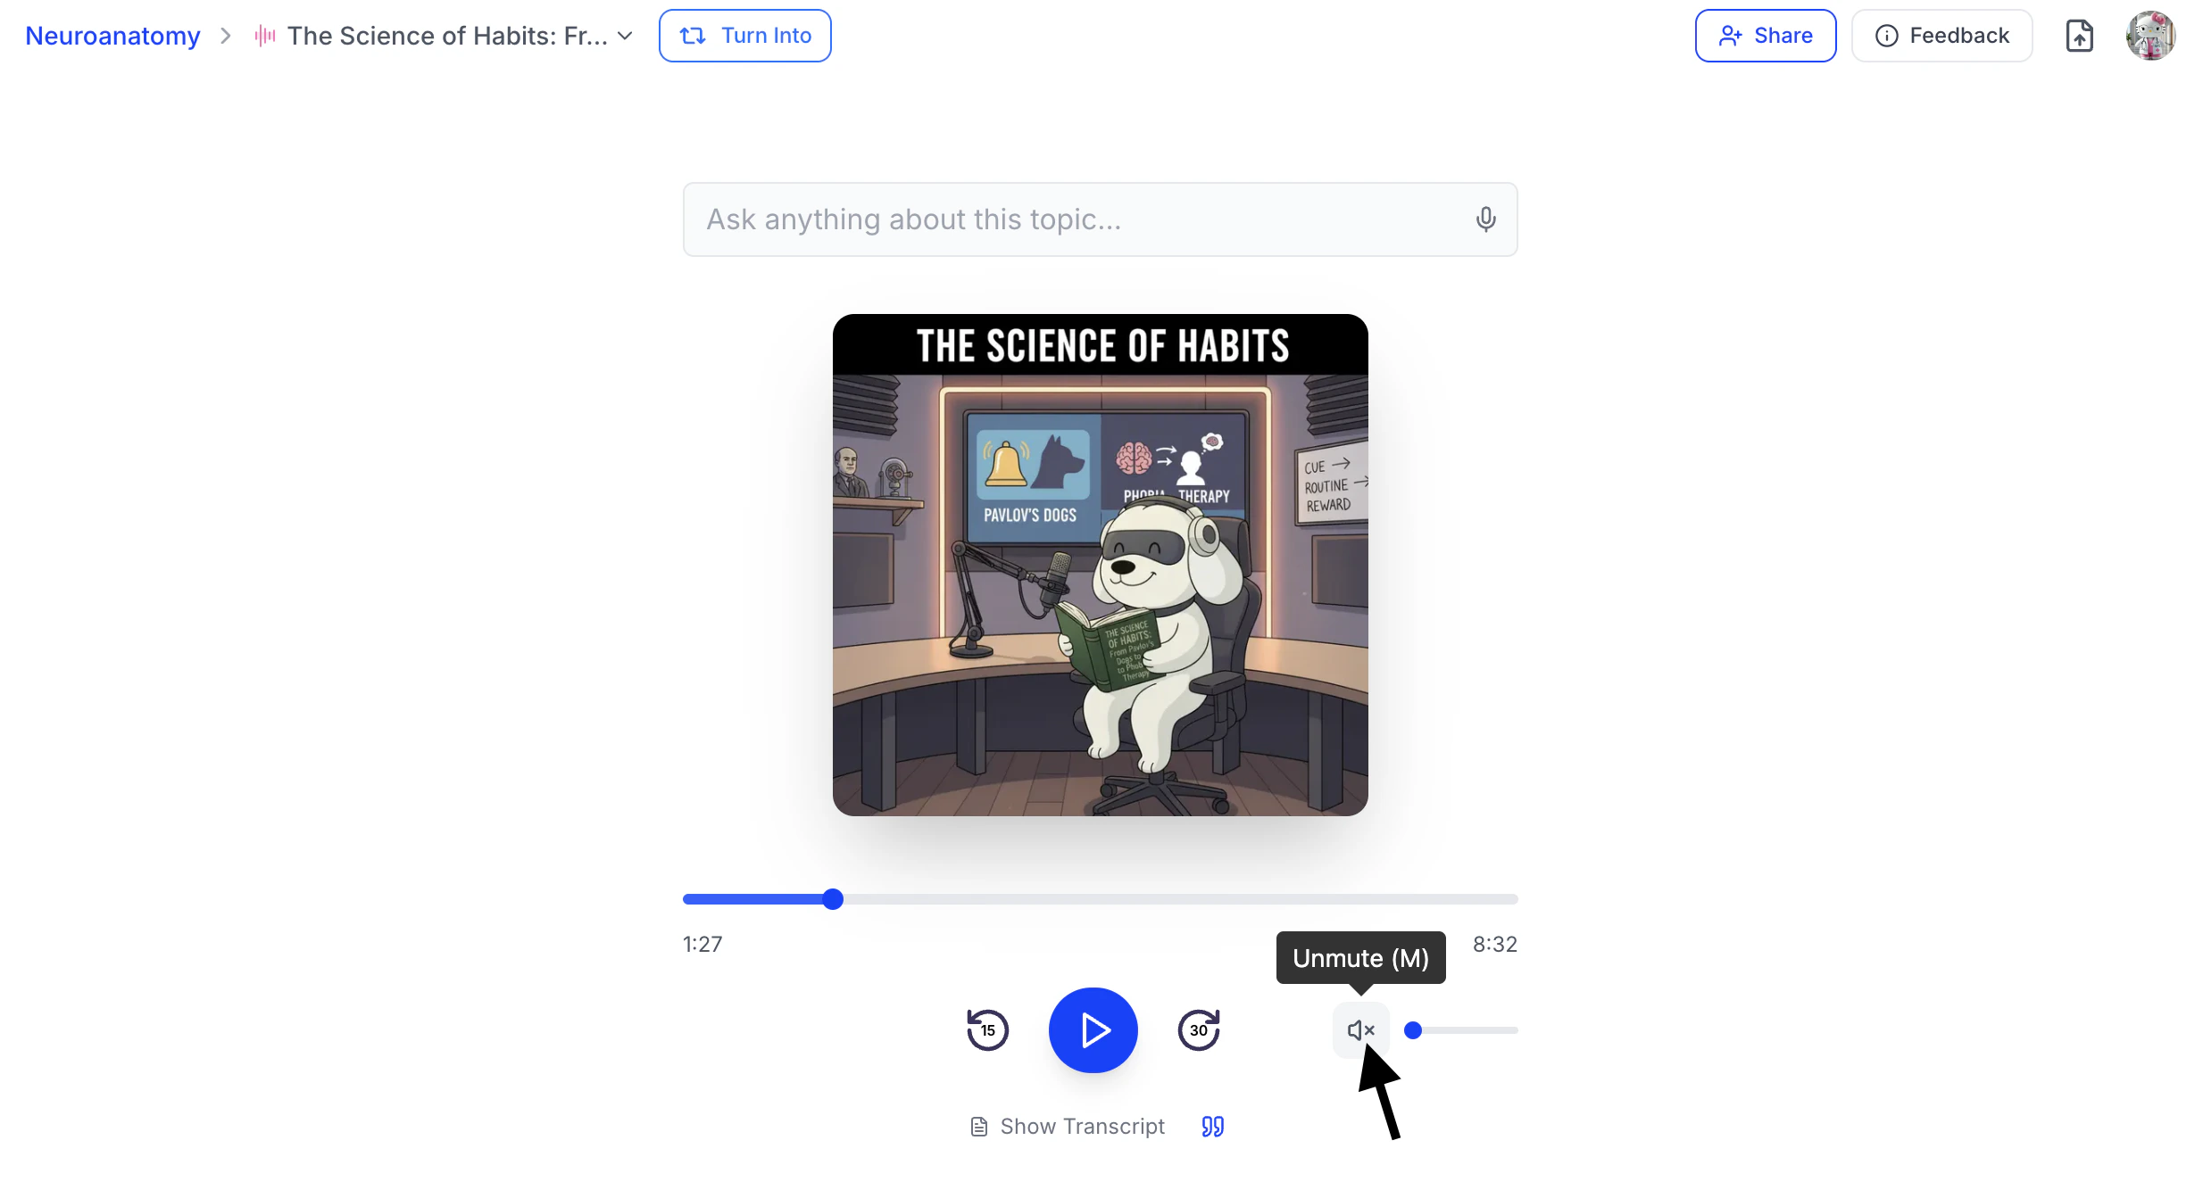
Task: Show the transcript
Action: 1068,1127
